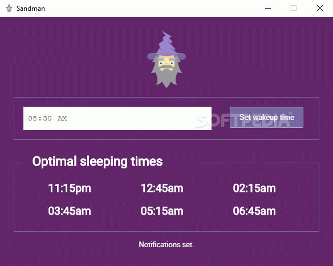Click the Set wakeup time button
Screen dimensions: 333x266
click(266, 117)
